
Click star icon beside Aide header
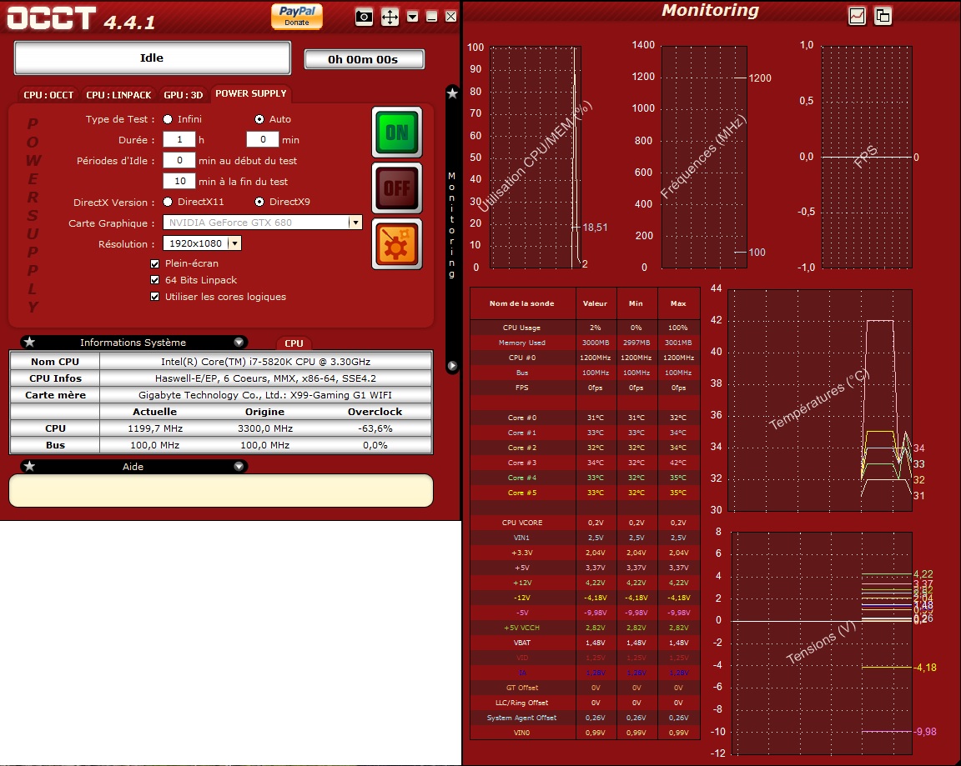(29, 467)
